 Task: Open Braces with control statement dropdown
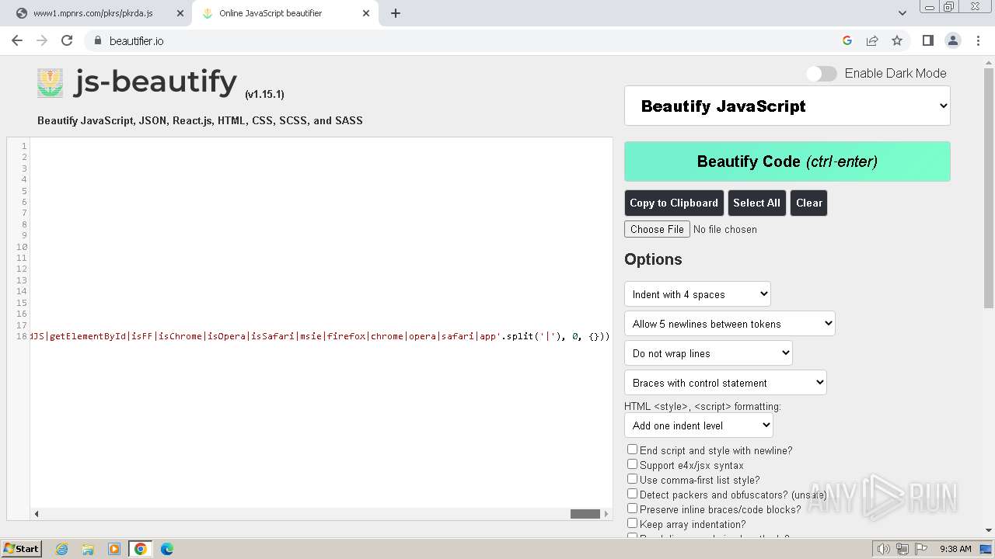(x=725, y=383)
